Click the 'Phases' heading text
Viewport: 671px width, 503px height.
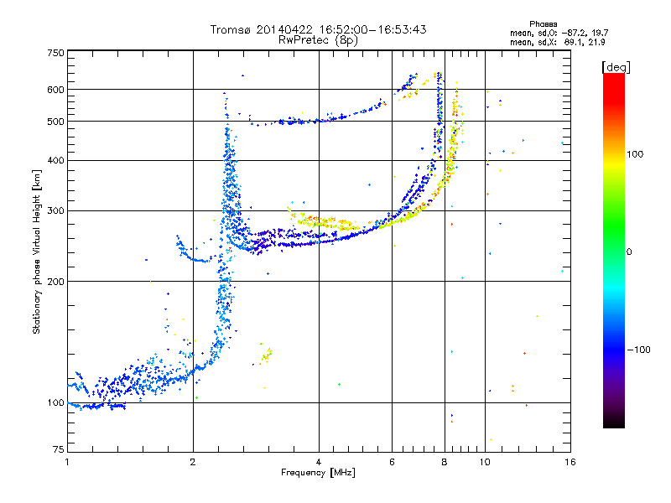[543, 24]
